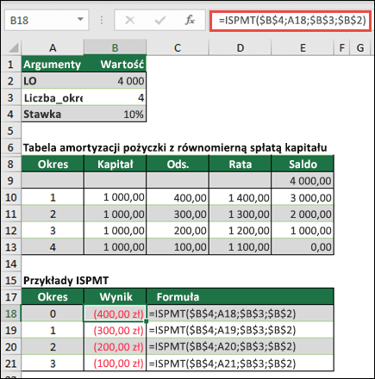Screen dimensions: 375x379
Task: Click the fill handle of cell B18
Action: [147, 321]
